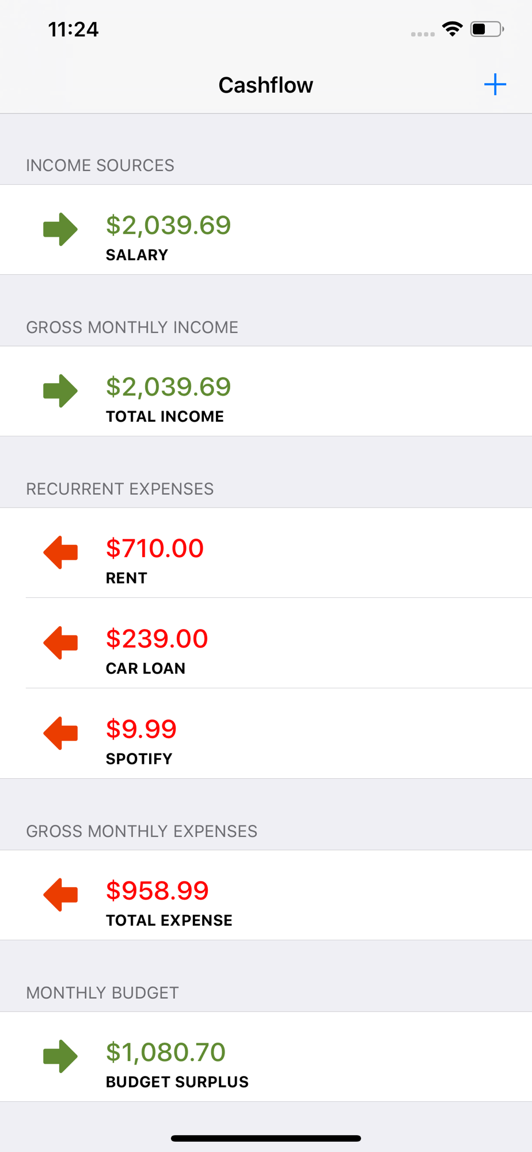532x1152 pixels.
Task: Click the green arrow beside Total Income
Action: pos(60,391)
